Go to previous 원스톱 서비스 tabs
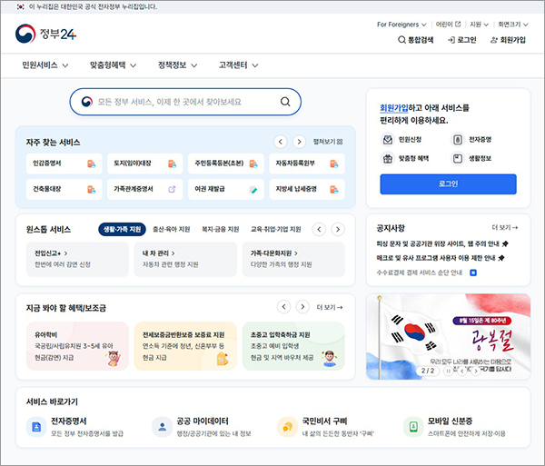Screen dimensions: 545x466 click(x=319, y=229)
